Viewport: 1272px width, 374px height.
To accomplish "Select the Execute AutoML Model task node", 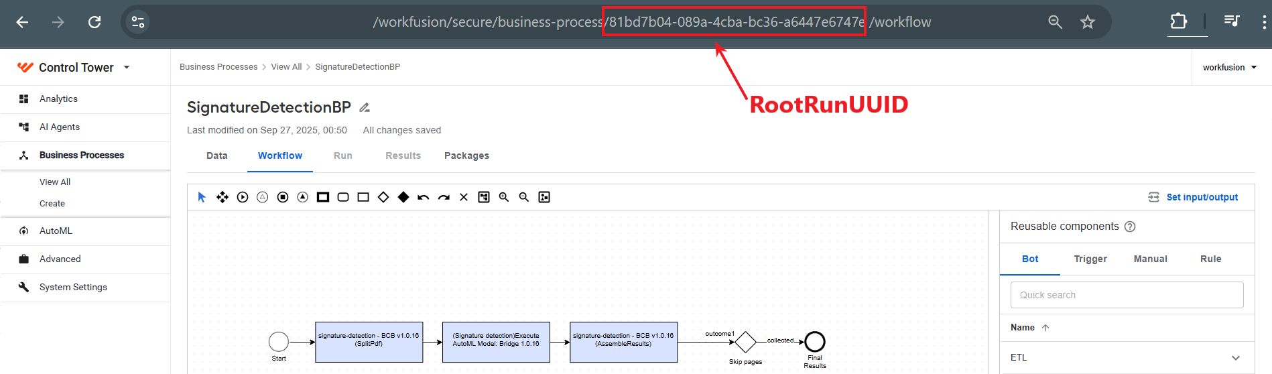I will pos(496,342).
